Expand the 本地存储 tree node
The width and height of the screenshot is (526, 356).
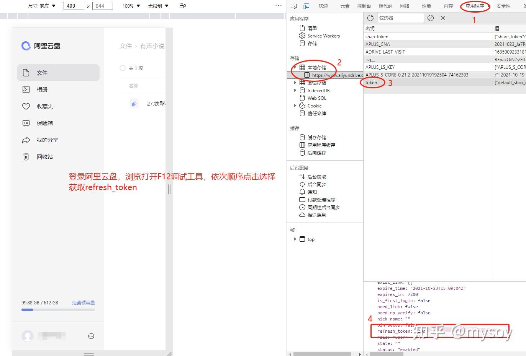[x=295, y=67]
